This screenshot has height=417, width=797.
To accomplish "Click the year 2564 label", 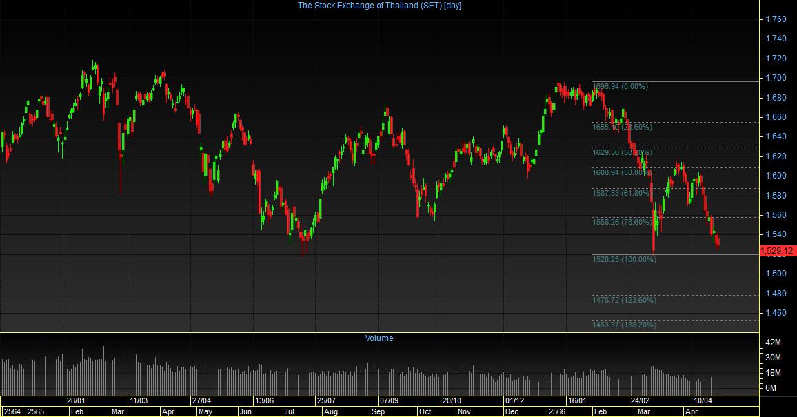I will point(12,412).
